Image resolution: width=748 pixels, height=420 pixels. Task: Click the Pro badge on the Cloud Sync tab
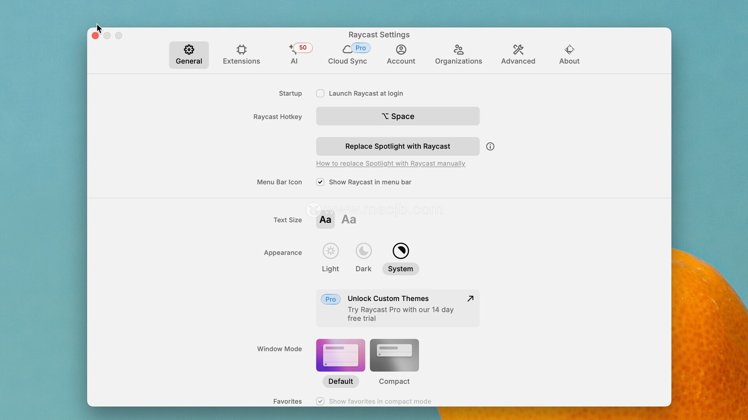pos(361,48)
